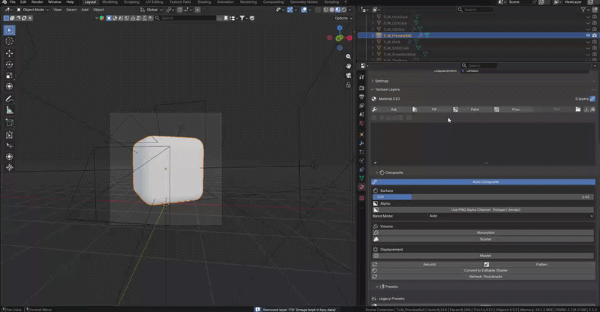Select the Select Box tool in the viewport toolbar

(x=10, y=30)
